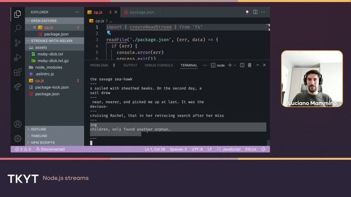Click the Disconnected status bar item
Screen dimensions: 351x197
[x=50, y=149]
